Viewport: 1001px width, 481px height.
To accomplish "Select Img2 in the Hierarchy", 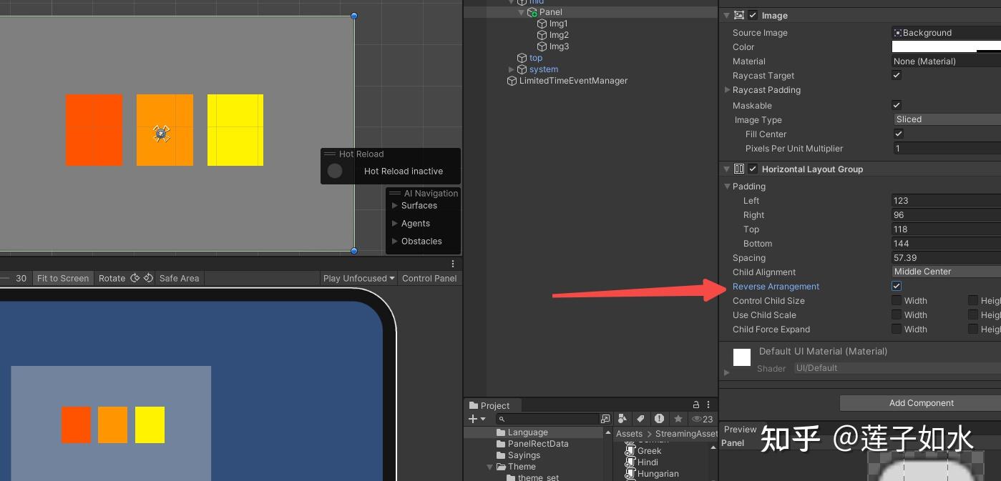I will 559,35.
